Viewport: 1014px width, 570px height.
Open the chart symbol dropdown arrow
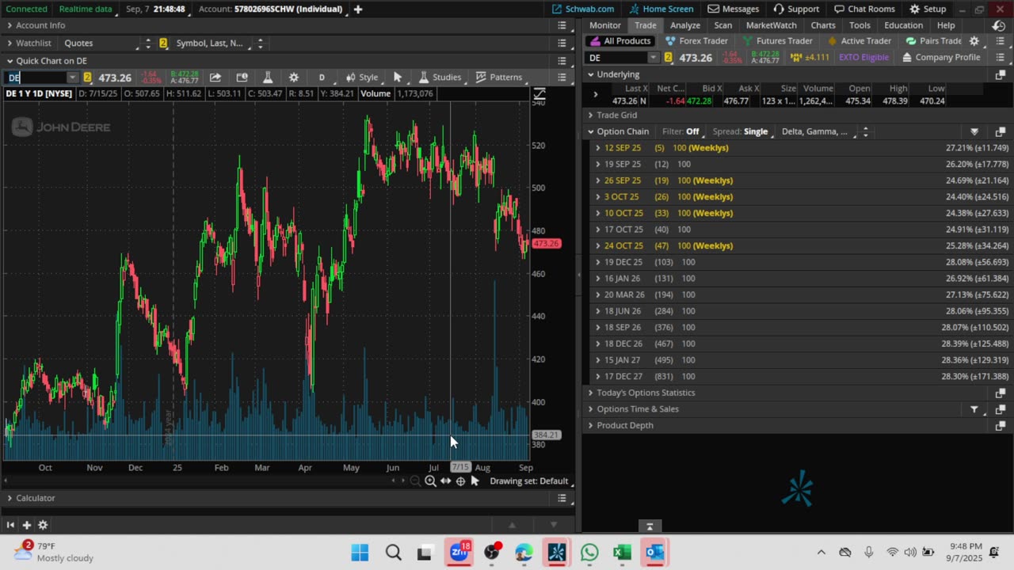(x=72, y=78)
